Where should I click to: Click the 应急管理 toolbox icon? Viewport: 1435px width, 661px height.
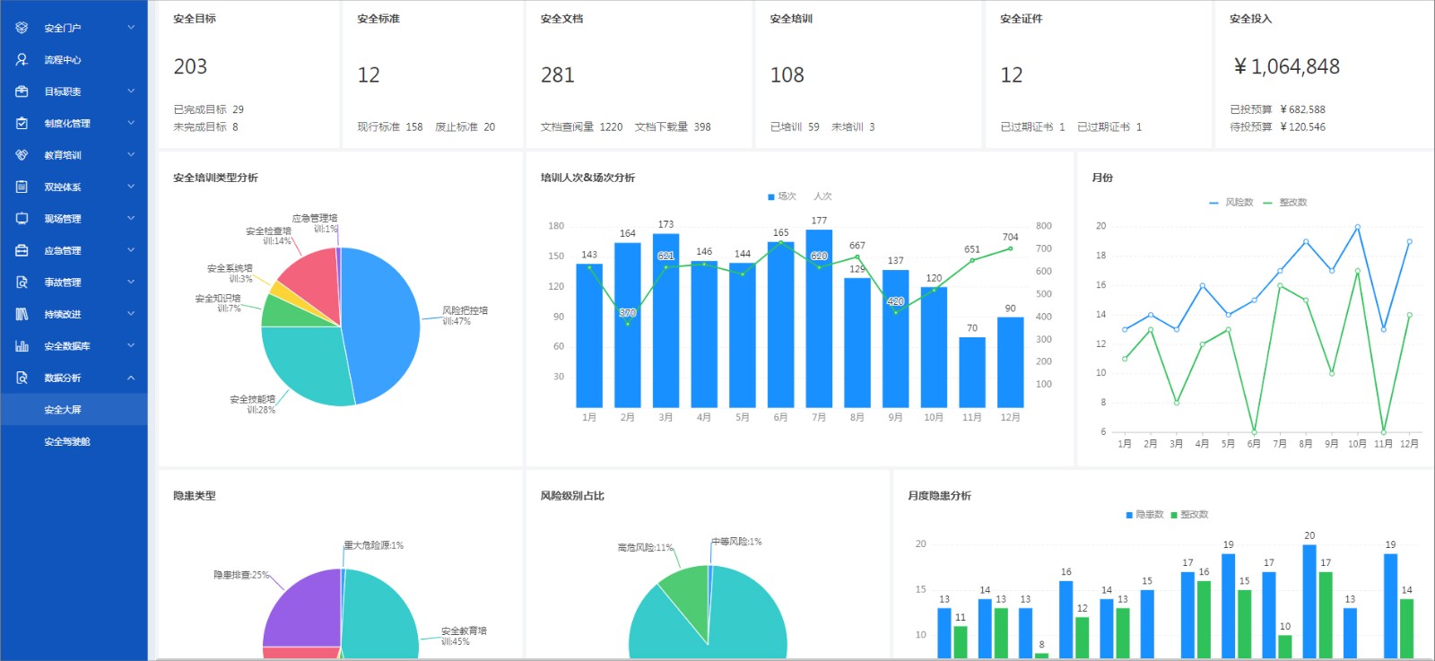click(22, 250)
